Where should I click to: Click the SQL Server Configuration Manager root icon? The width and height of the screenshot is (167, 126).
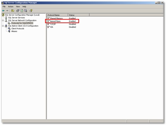coord(3,15)
